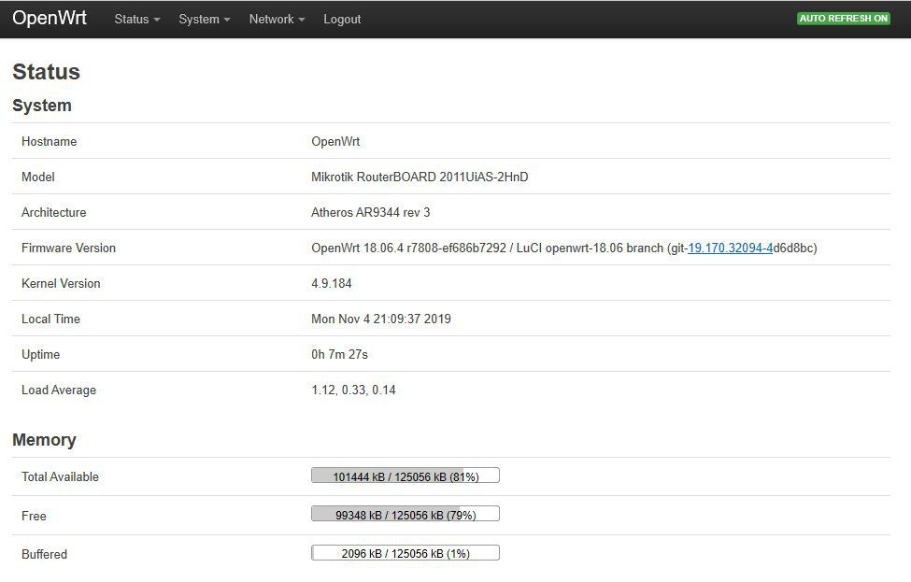This screenshot has height=582, width=911.
Task: Open the Status dropdown menu
Action: 137,20
